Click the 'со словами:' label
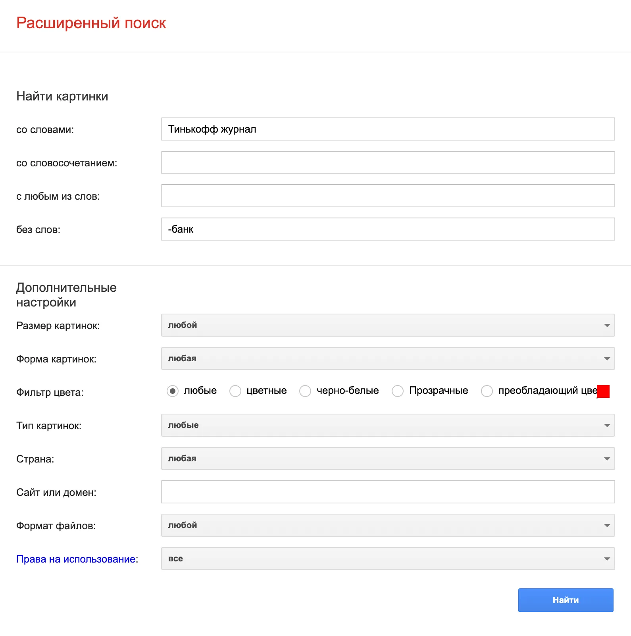 pos(45,129)
